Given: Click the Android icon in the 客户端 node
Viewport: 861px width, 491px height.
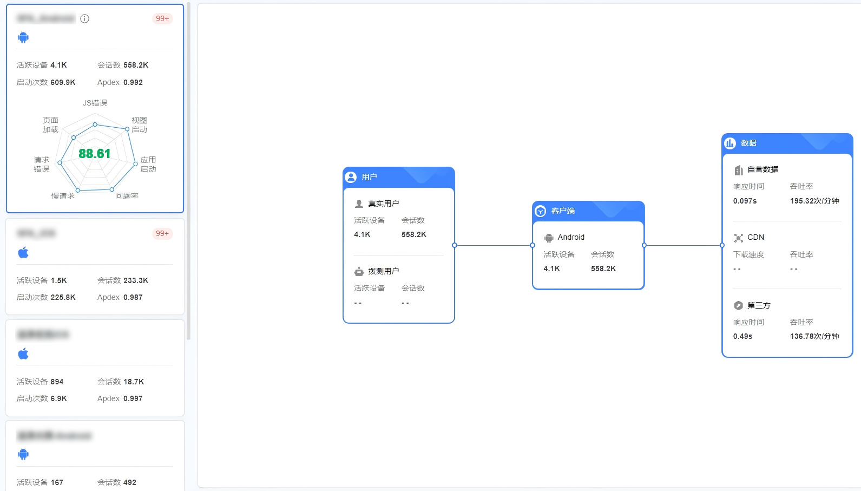Looking at the screenshot, I should coord(549,238).
